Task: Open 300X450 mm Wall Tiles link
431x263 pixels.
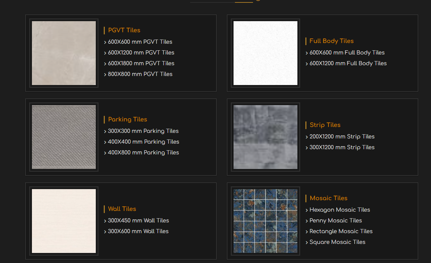Action: 138,221
